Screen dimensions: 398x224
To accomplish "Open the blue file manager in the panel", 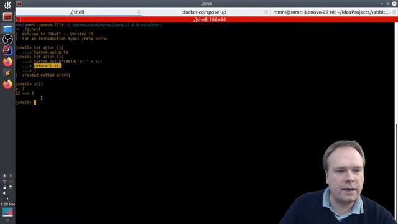I will [7, 28].
